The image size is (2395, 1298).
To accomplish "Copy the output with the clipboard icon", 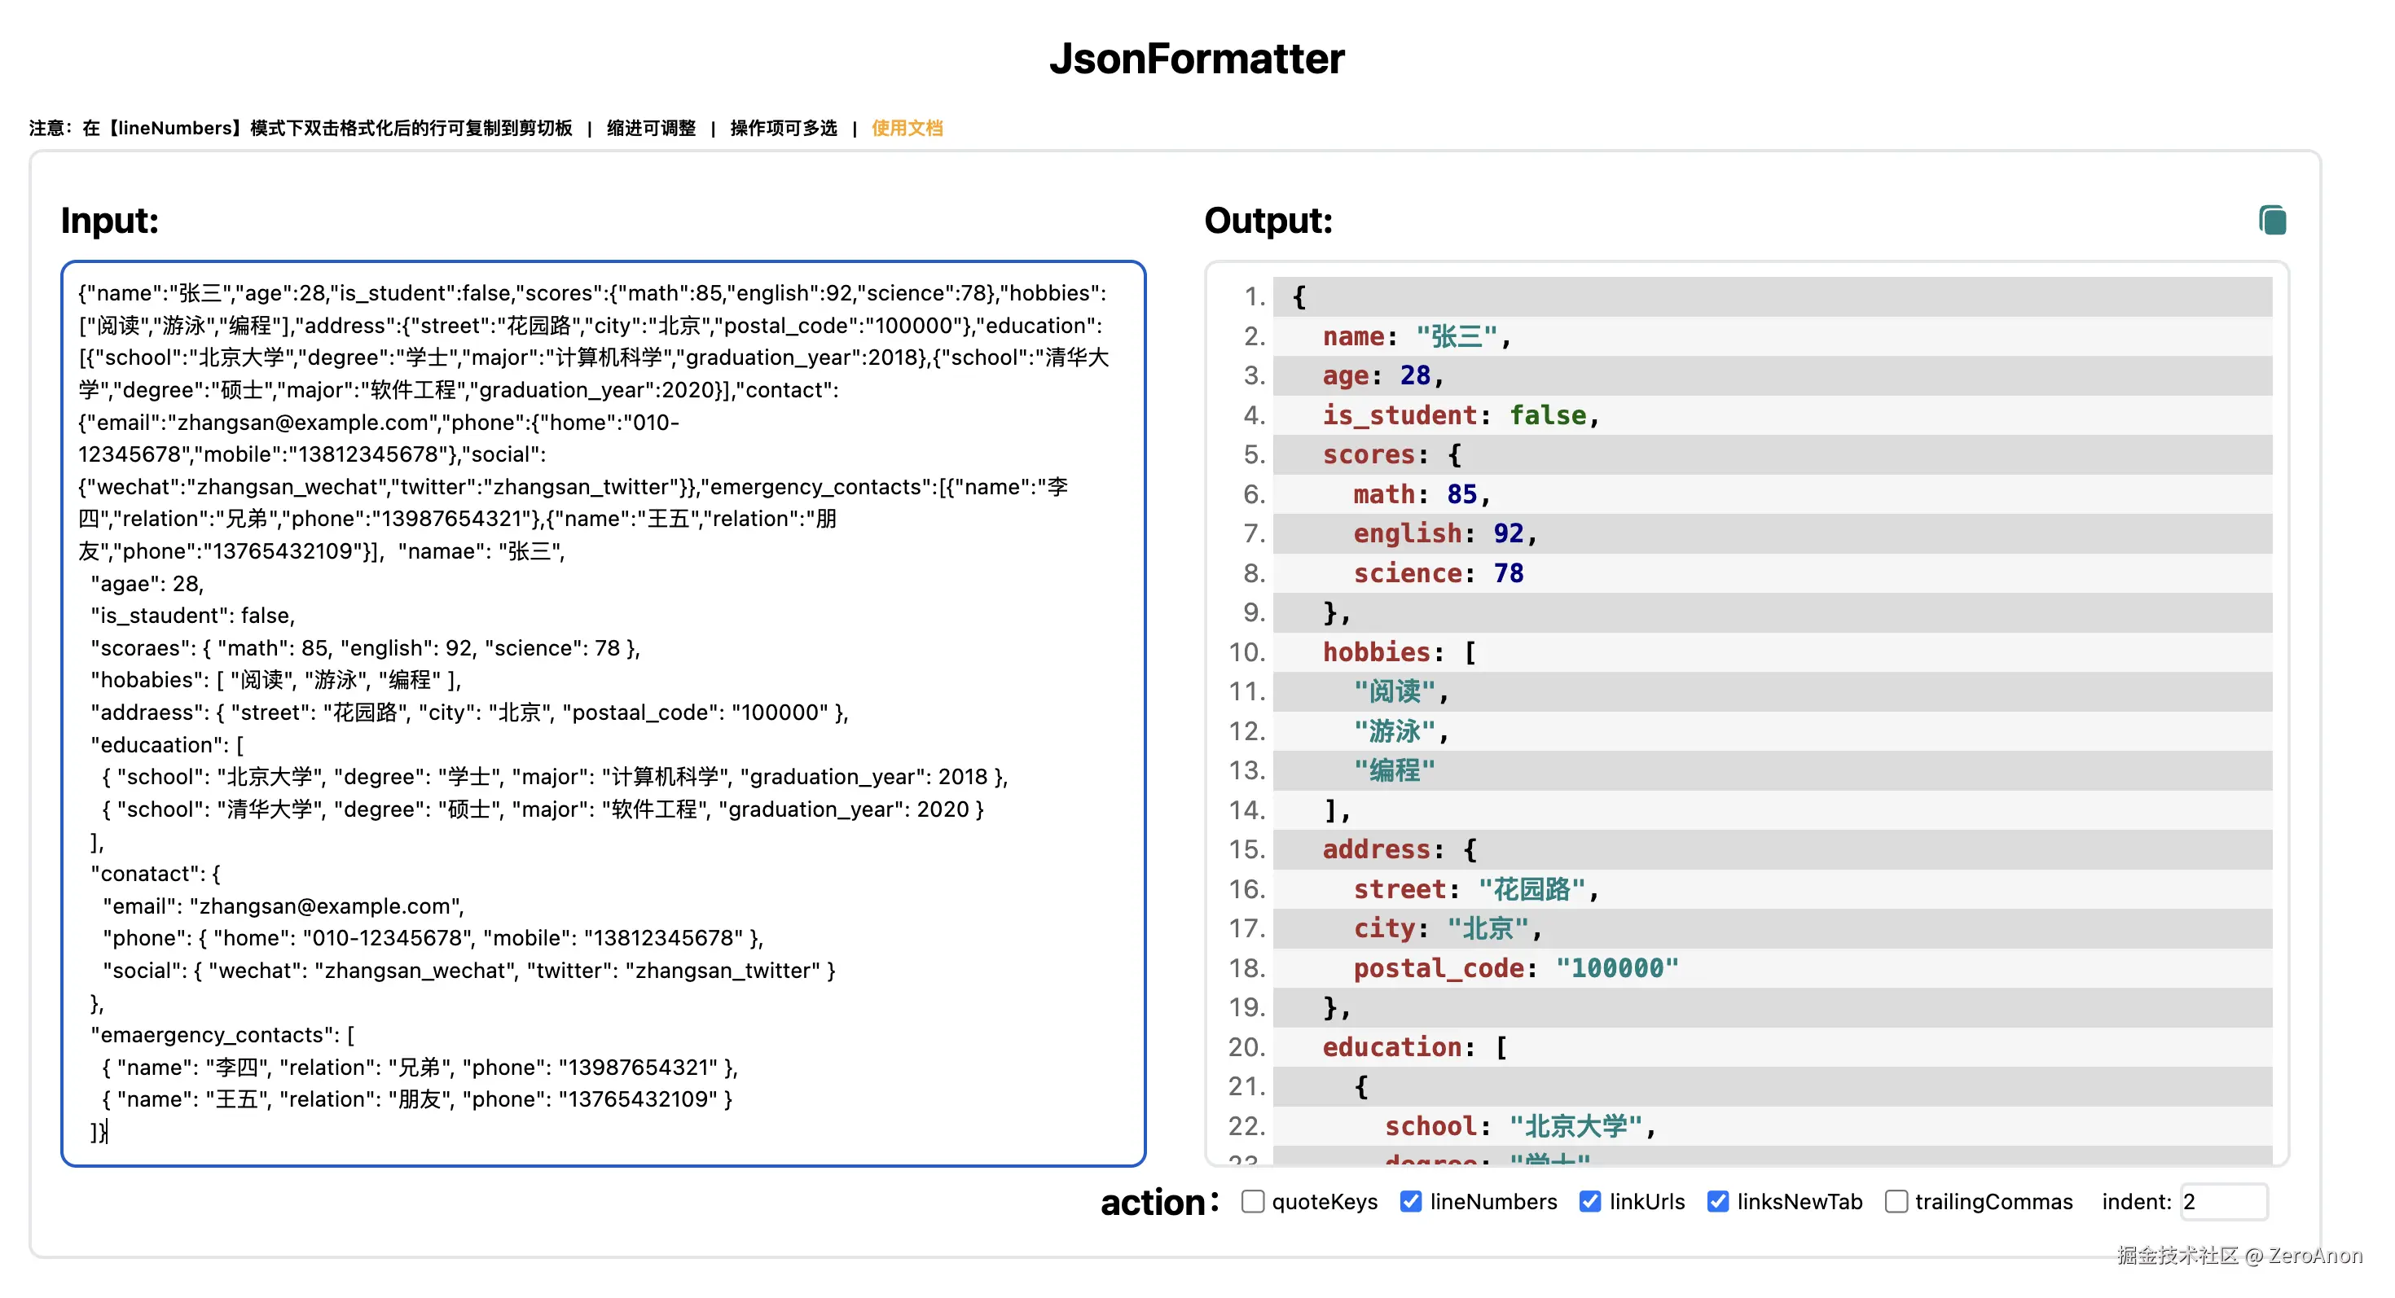I will coord(2271,220).
